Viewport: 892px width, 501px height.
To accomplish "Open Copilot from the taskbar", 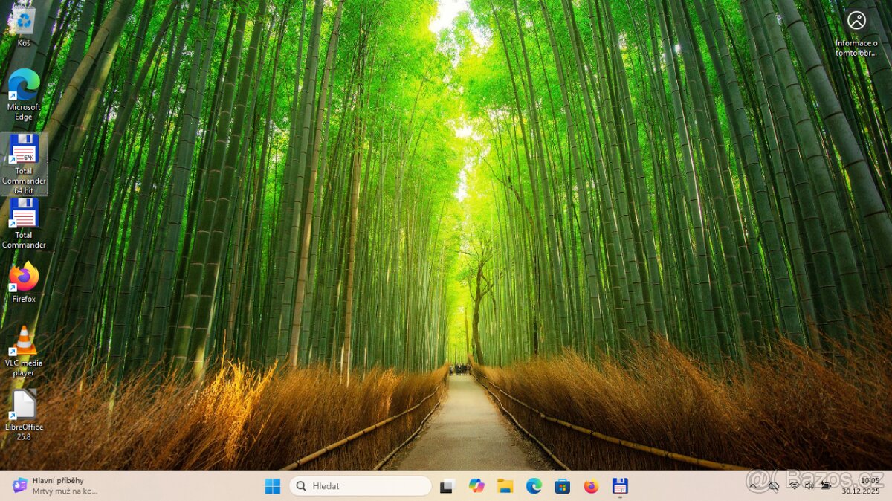I will click(x=477, y=485).
